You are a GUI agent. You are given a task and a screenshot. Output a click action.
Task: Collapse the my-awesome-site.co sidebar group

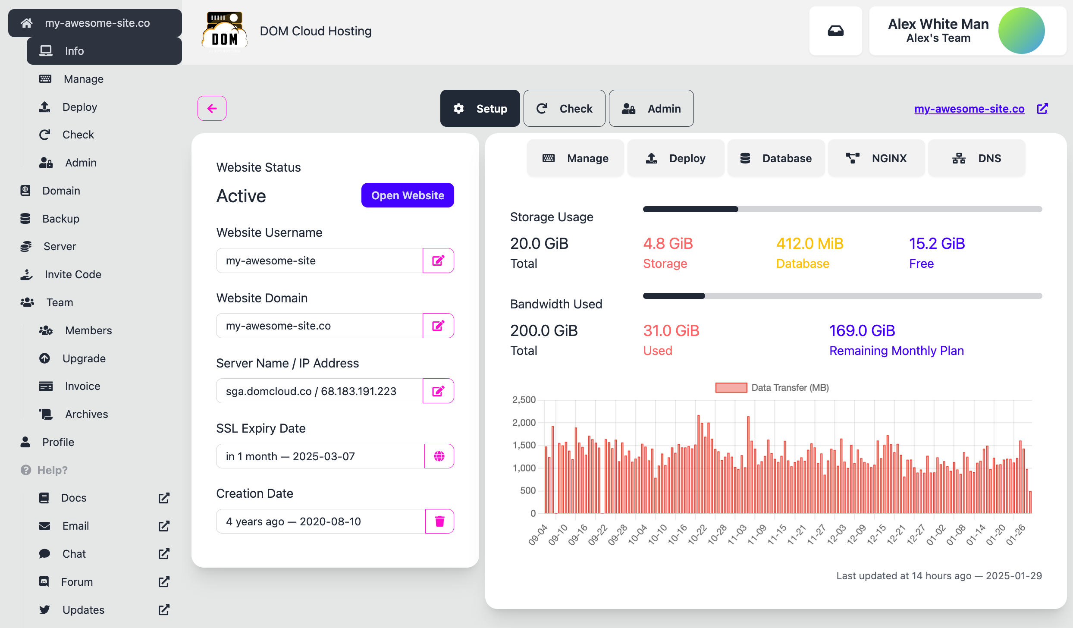[97, 23]
